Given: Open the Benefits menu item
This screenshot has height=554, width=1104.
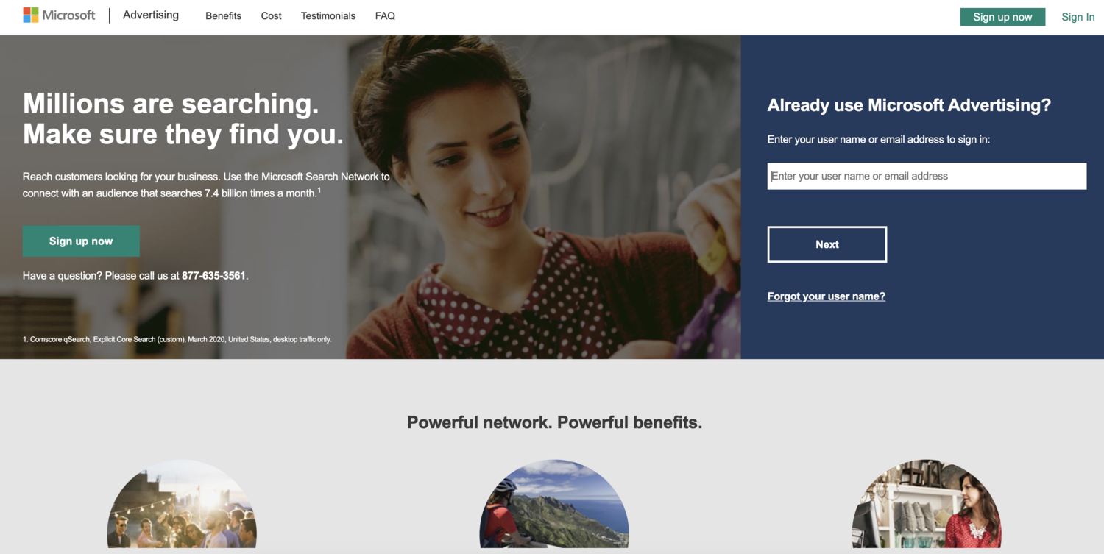Looking at the screenshot, I should point(223,15).
